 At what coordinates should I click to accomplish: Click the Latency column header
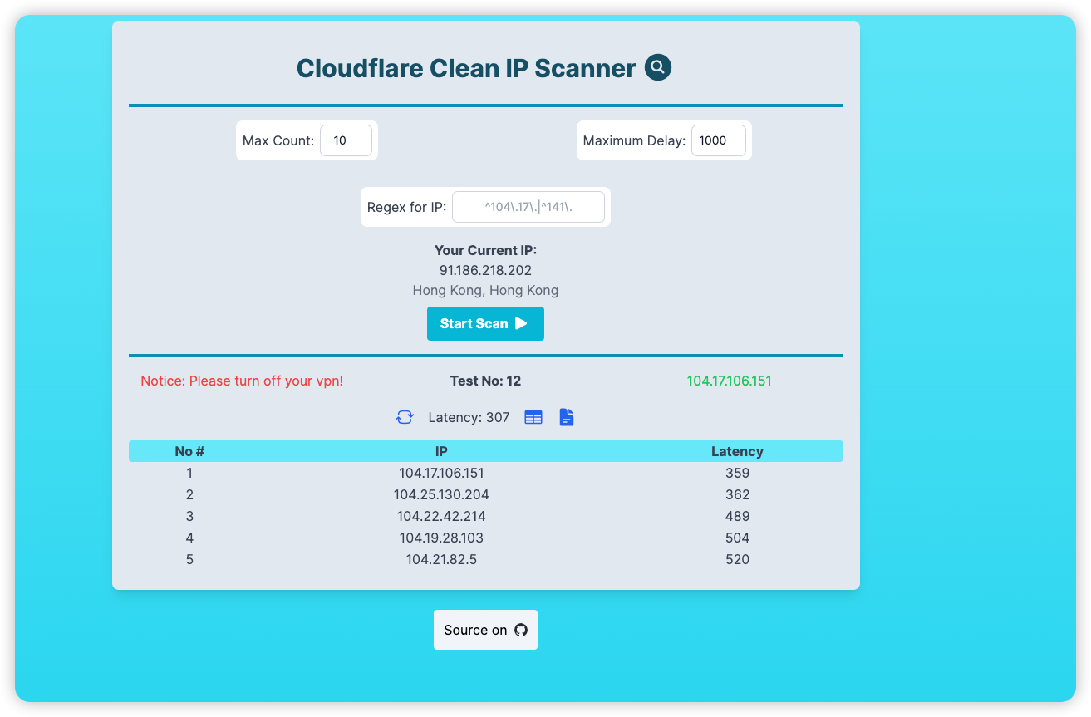pos(737,451)
